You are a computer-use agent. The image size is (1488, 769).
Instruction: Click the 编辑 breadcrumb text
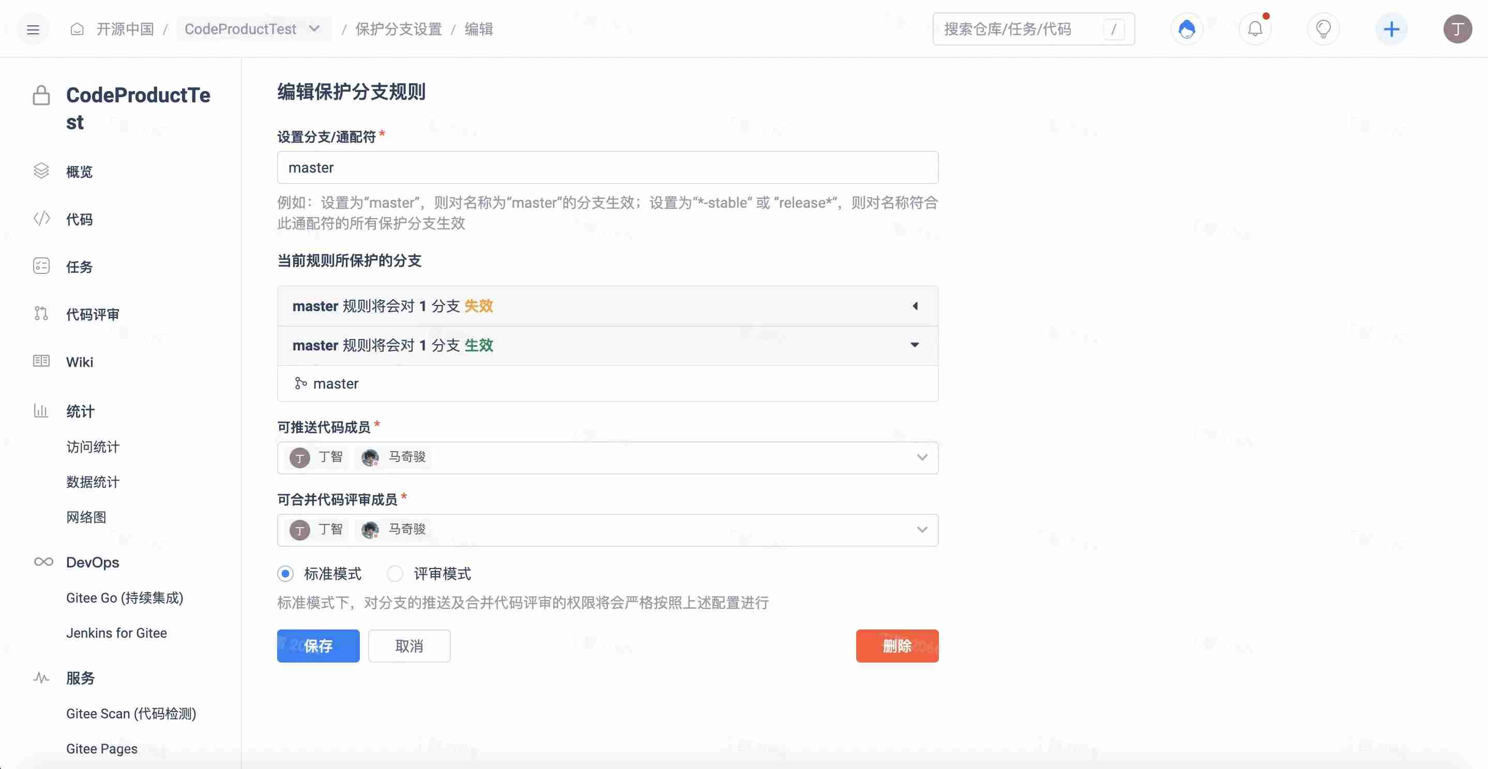[x=479, y=29]
